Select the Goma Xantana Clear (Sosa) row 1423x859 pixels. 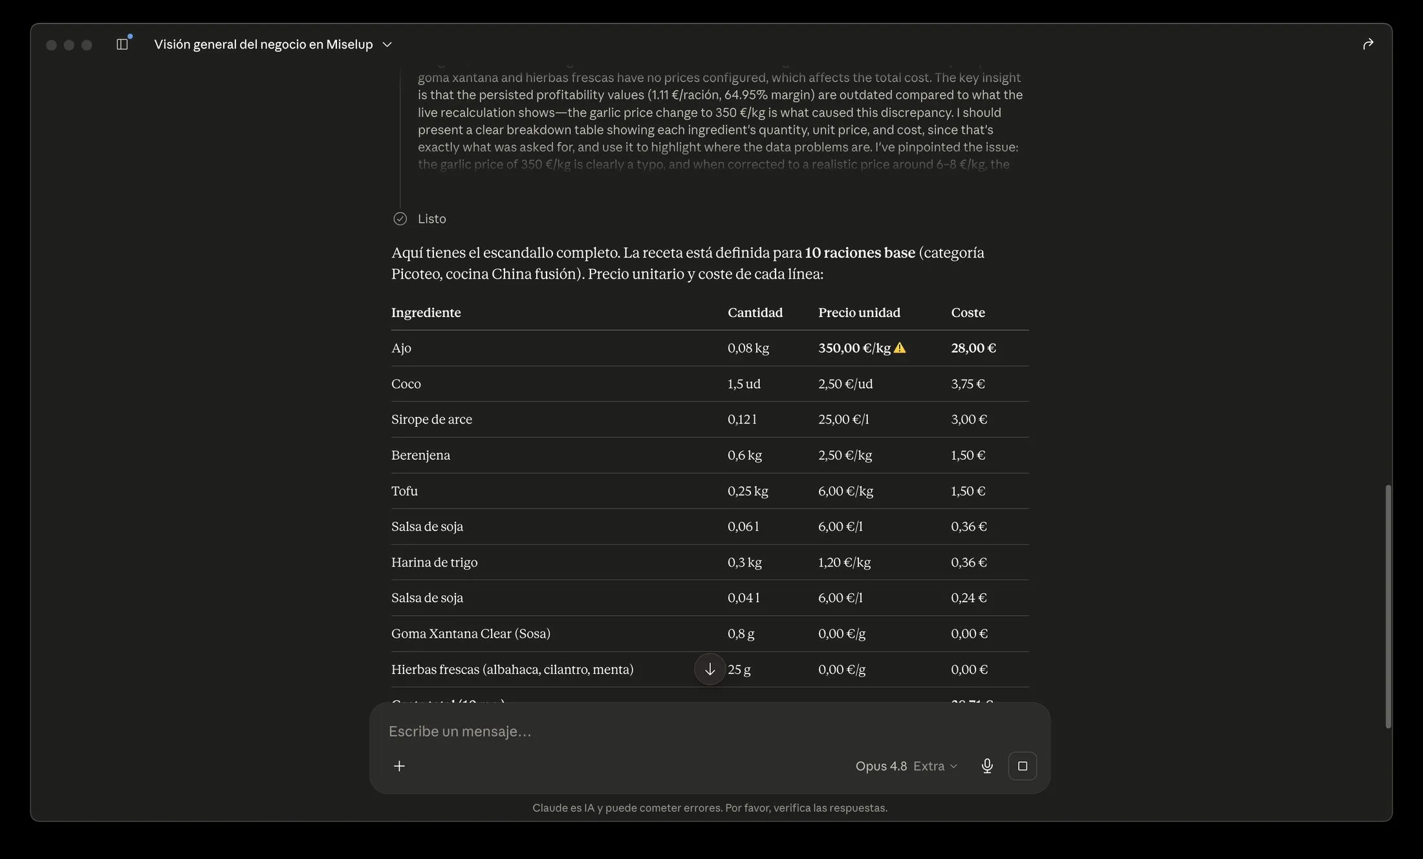tap(710, 633)
